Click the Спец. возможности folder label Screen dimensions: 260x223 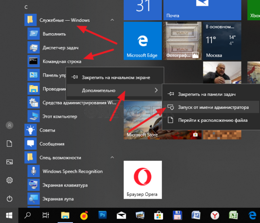click(60, 157)
